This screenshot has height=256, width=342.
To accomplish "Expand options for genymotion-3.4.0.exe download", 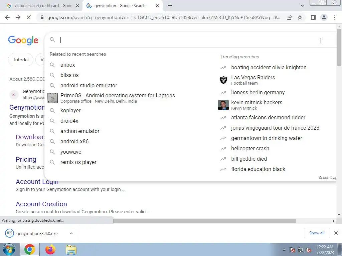I will coord(71,233).
